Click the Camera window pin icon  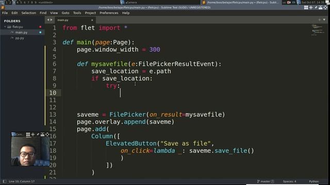38,135
